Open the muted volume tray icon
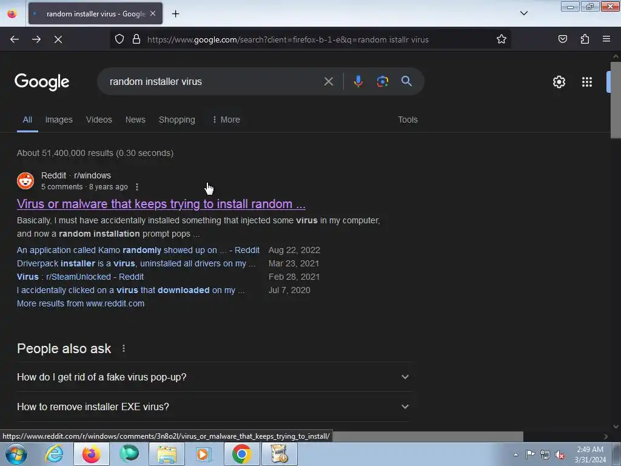Viewport: 621px width, 466px height. tap(560, 454)
